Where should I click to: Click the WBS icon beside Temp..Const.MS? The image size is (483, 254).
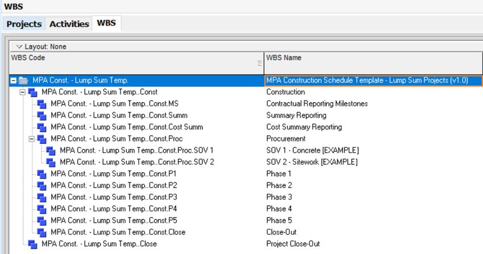tap(41, 104)
